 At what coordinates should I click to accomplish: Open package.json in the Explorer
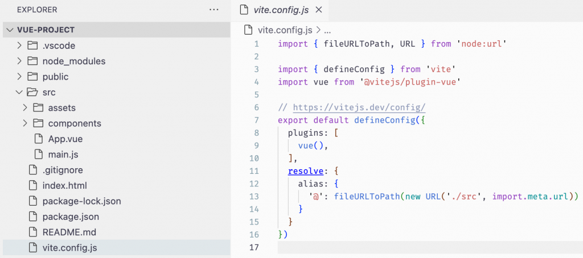pyautogui.click(x=71, y=217)
